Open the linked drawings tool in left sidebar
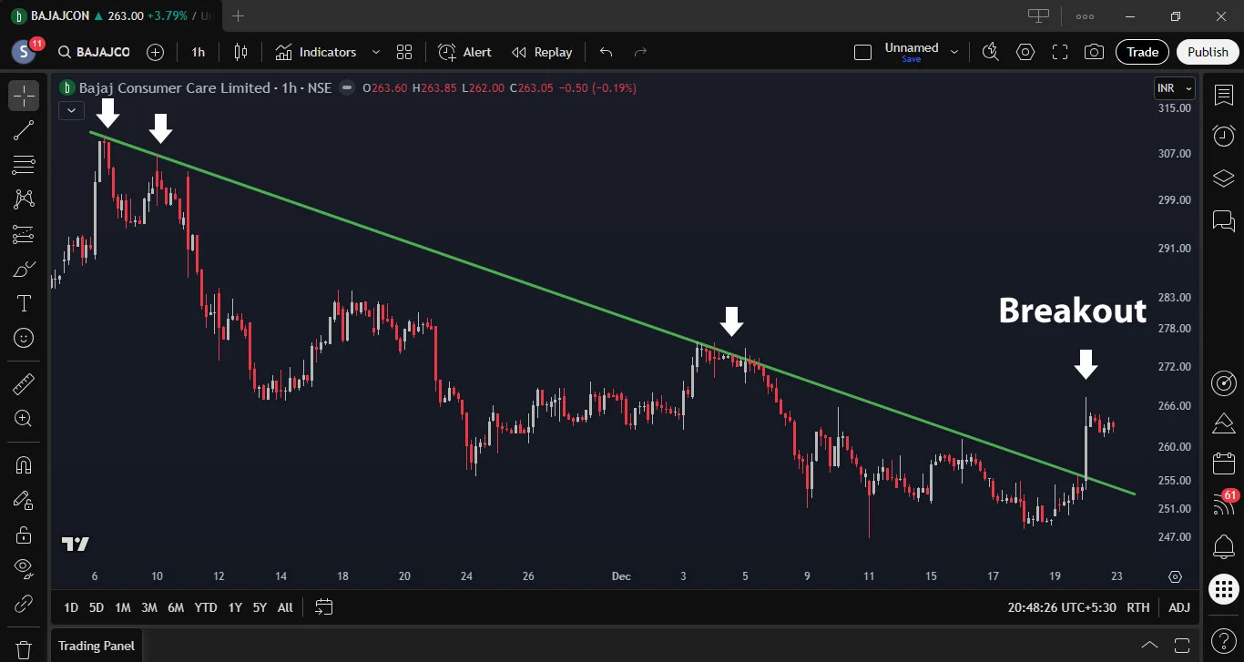This screenshot has height=662, width=1244. pyautogui.click(x=24, y=603)
